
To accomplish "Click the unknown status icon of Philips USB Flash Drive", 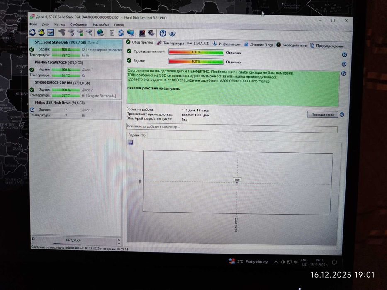I will tap(32, 110).
